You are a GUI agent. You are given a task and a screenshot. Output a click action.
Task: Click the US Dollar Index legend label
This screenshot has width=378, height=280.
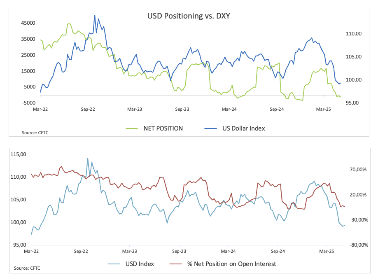tap(243, 128)
